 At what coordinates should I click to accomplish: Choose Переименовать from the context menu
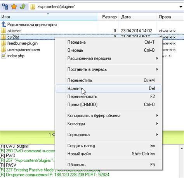pyautogui.click(x=109, y=97)
